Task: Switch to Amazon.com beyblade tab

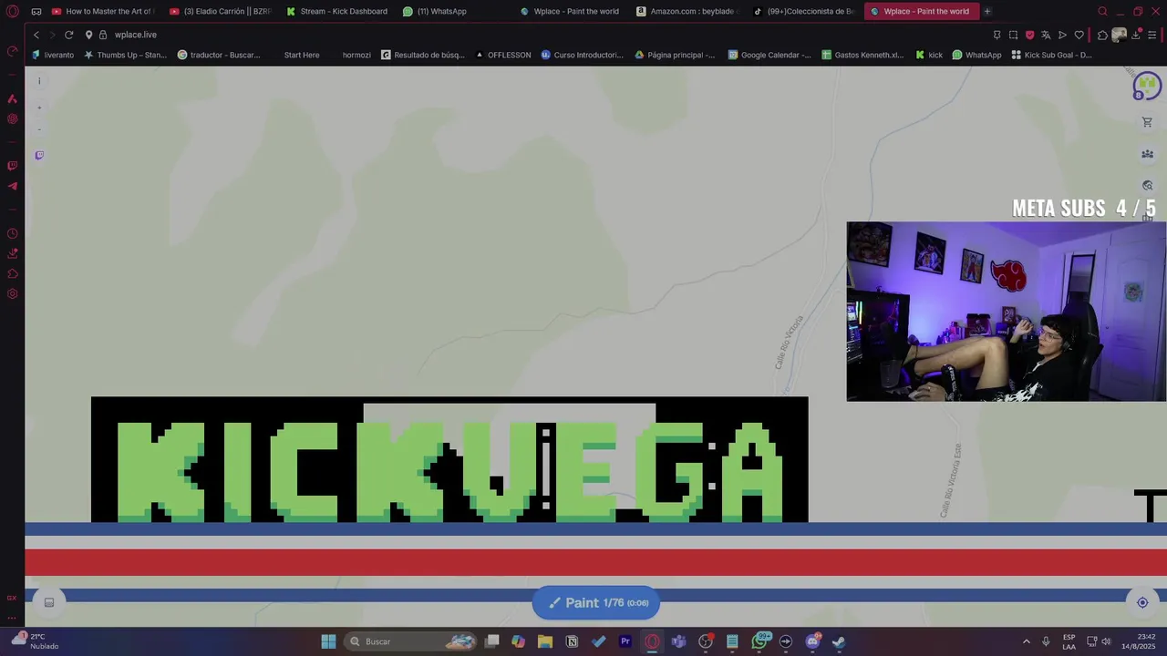Action: click(x=687, y=12)
